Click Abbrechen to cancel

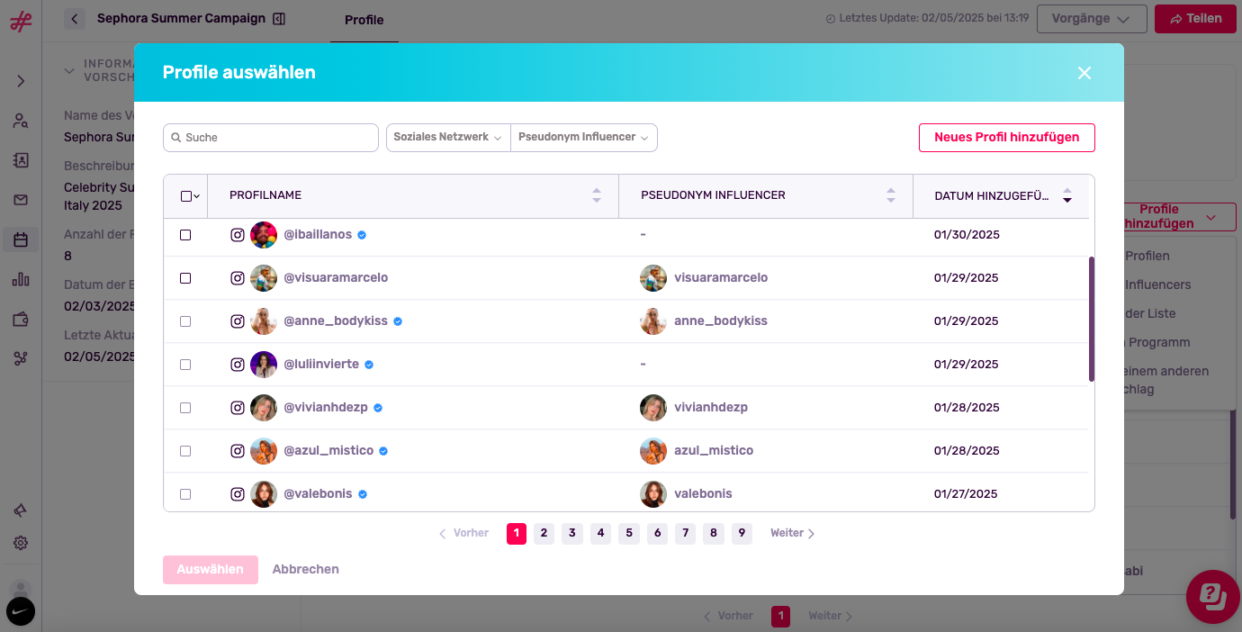[x=306, y=570]
